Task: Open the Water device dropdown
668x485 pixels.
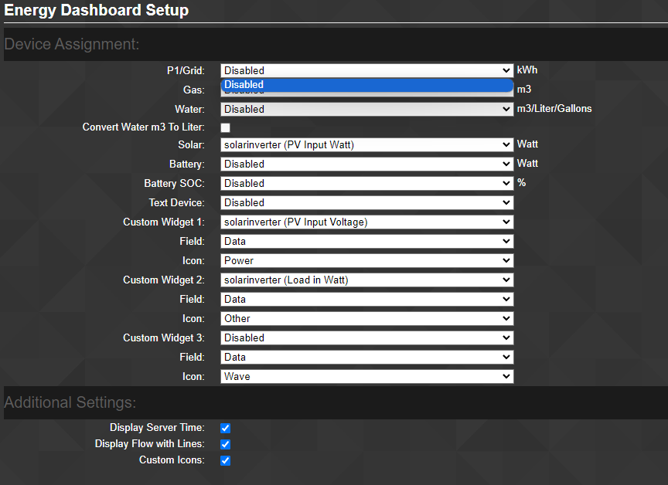Action: click(366, 110)
